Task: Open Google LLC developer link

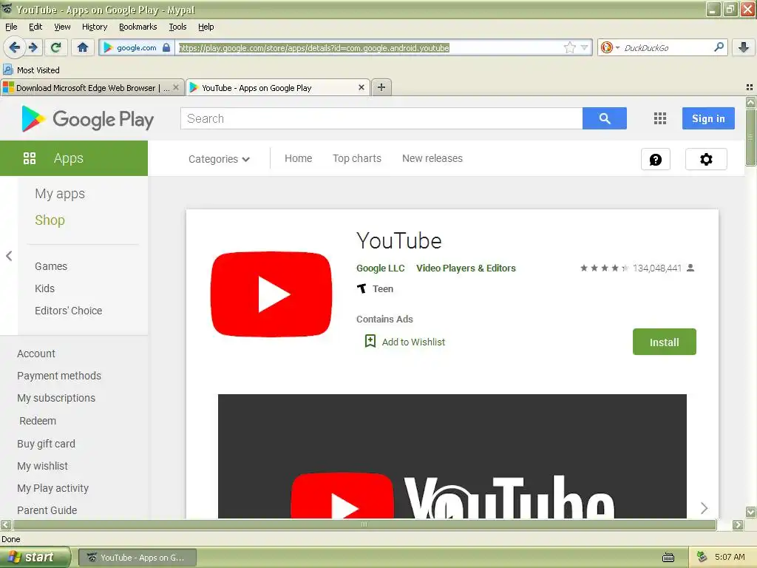Action: click(x=381, y=268)
